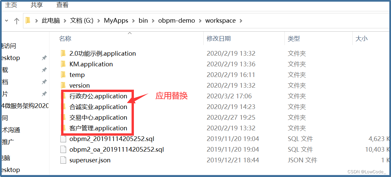Click the folder icon in the address bar

click(x=28, y=20)
